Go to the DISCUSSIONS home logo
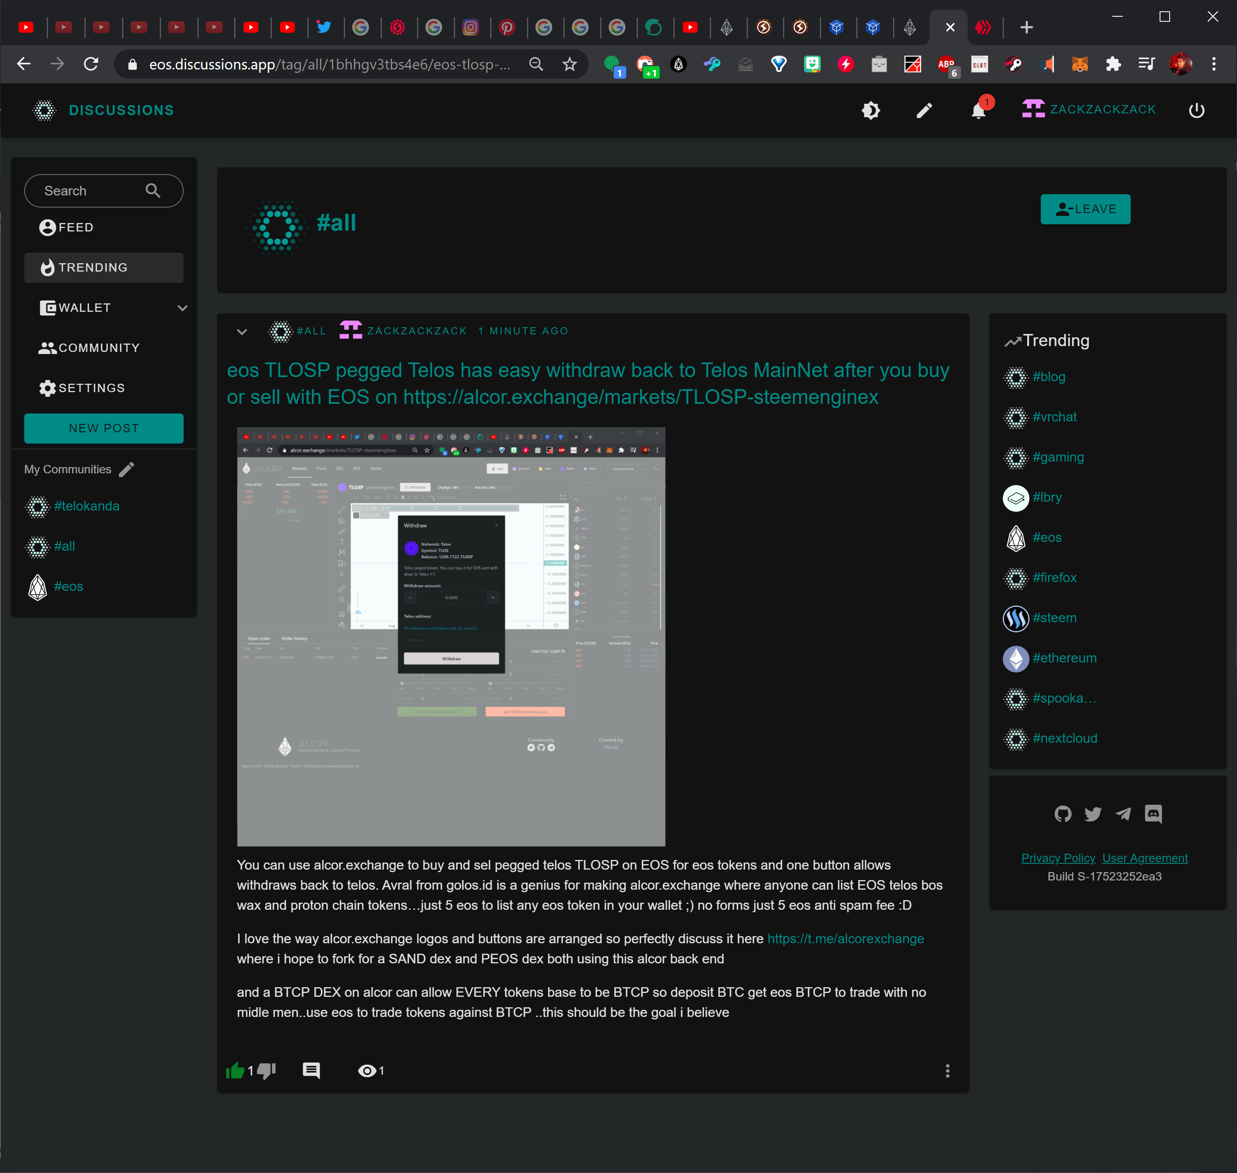Image resolution: width=1237 pixels, height=1173 pixels. coord(103,110)
